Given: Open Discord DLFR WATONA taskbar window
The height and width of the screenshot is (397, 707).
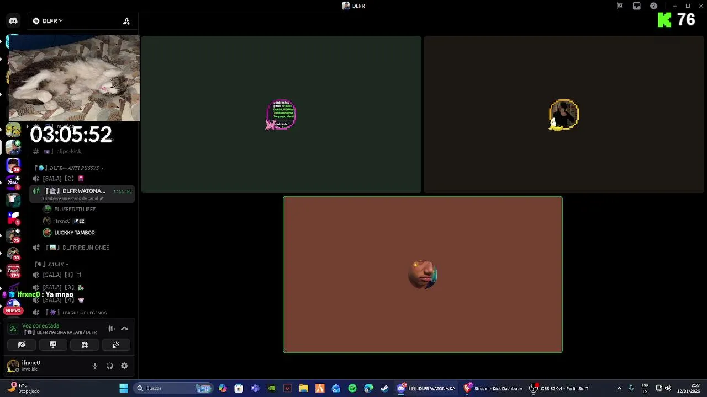Looking at the screenshot, I should click(x=427, y=388).
